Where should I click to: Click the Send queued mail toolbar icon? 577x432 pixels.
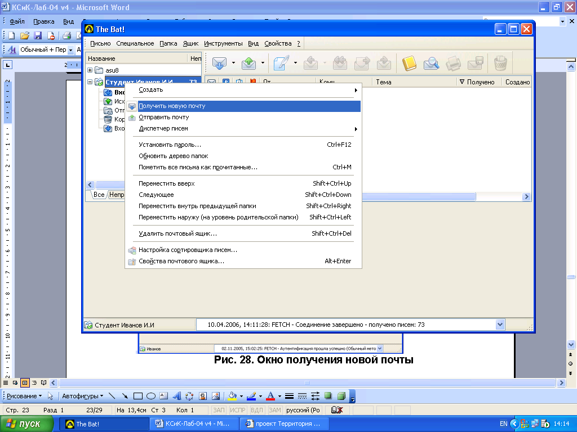pos(248,63)
